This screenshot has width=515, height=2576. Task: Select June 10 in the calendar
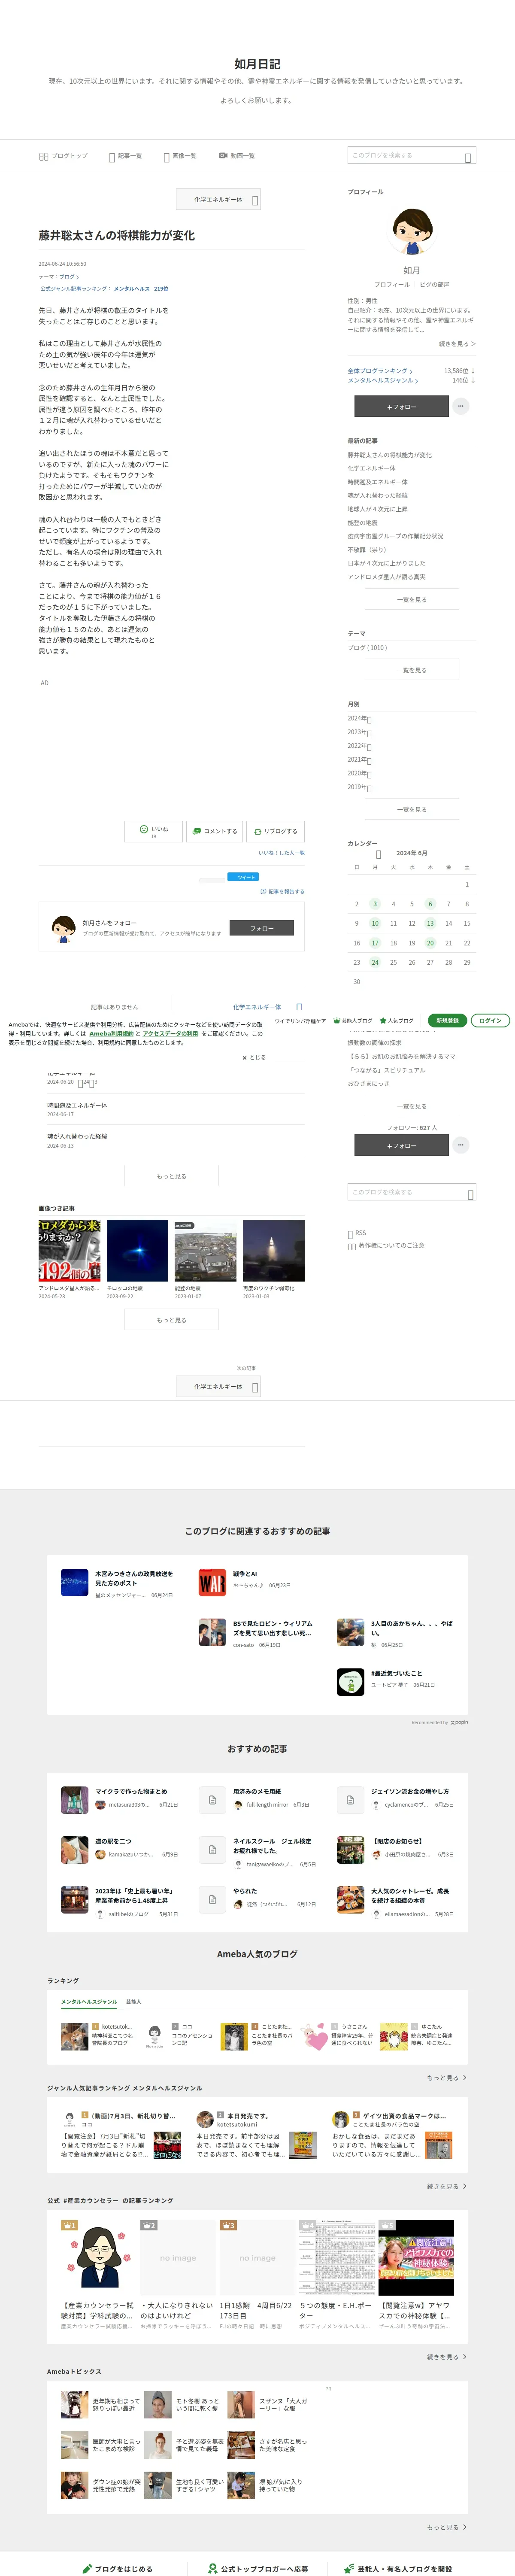tap(375, 923)
